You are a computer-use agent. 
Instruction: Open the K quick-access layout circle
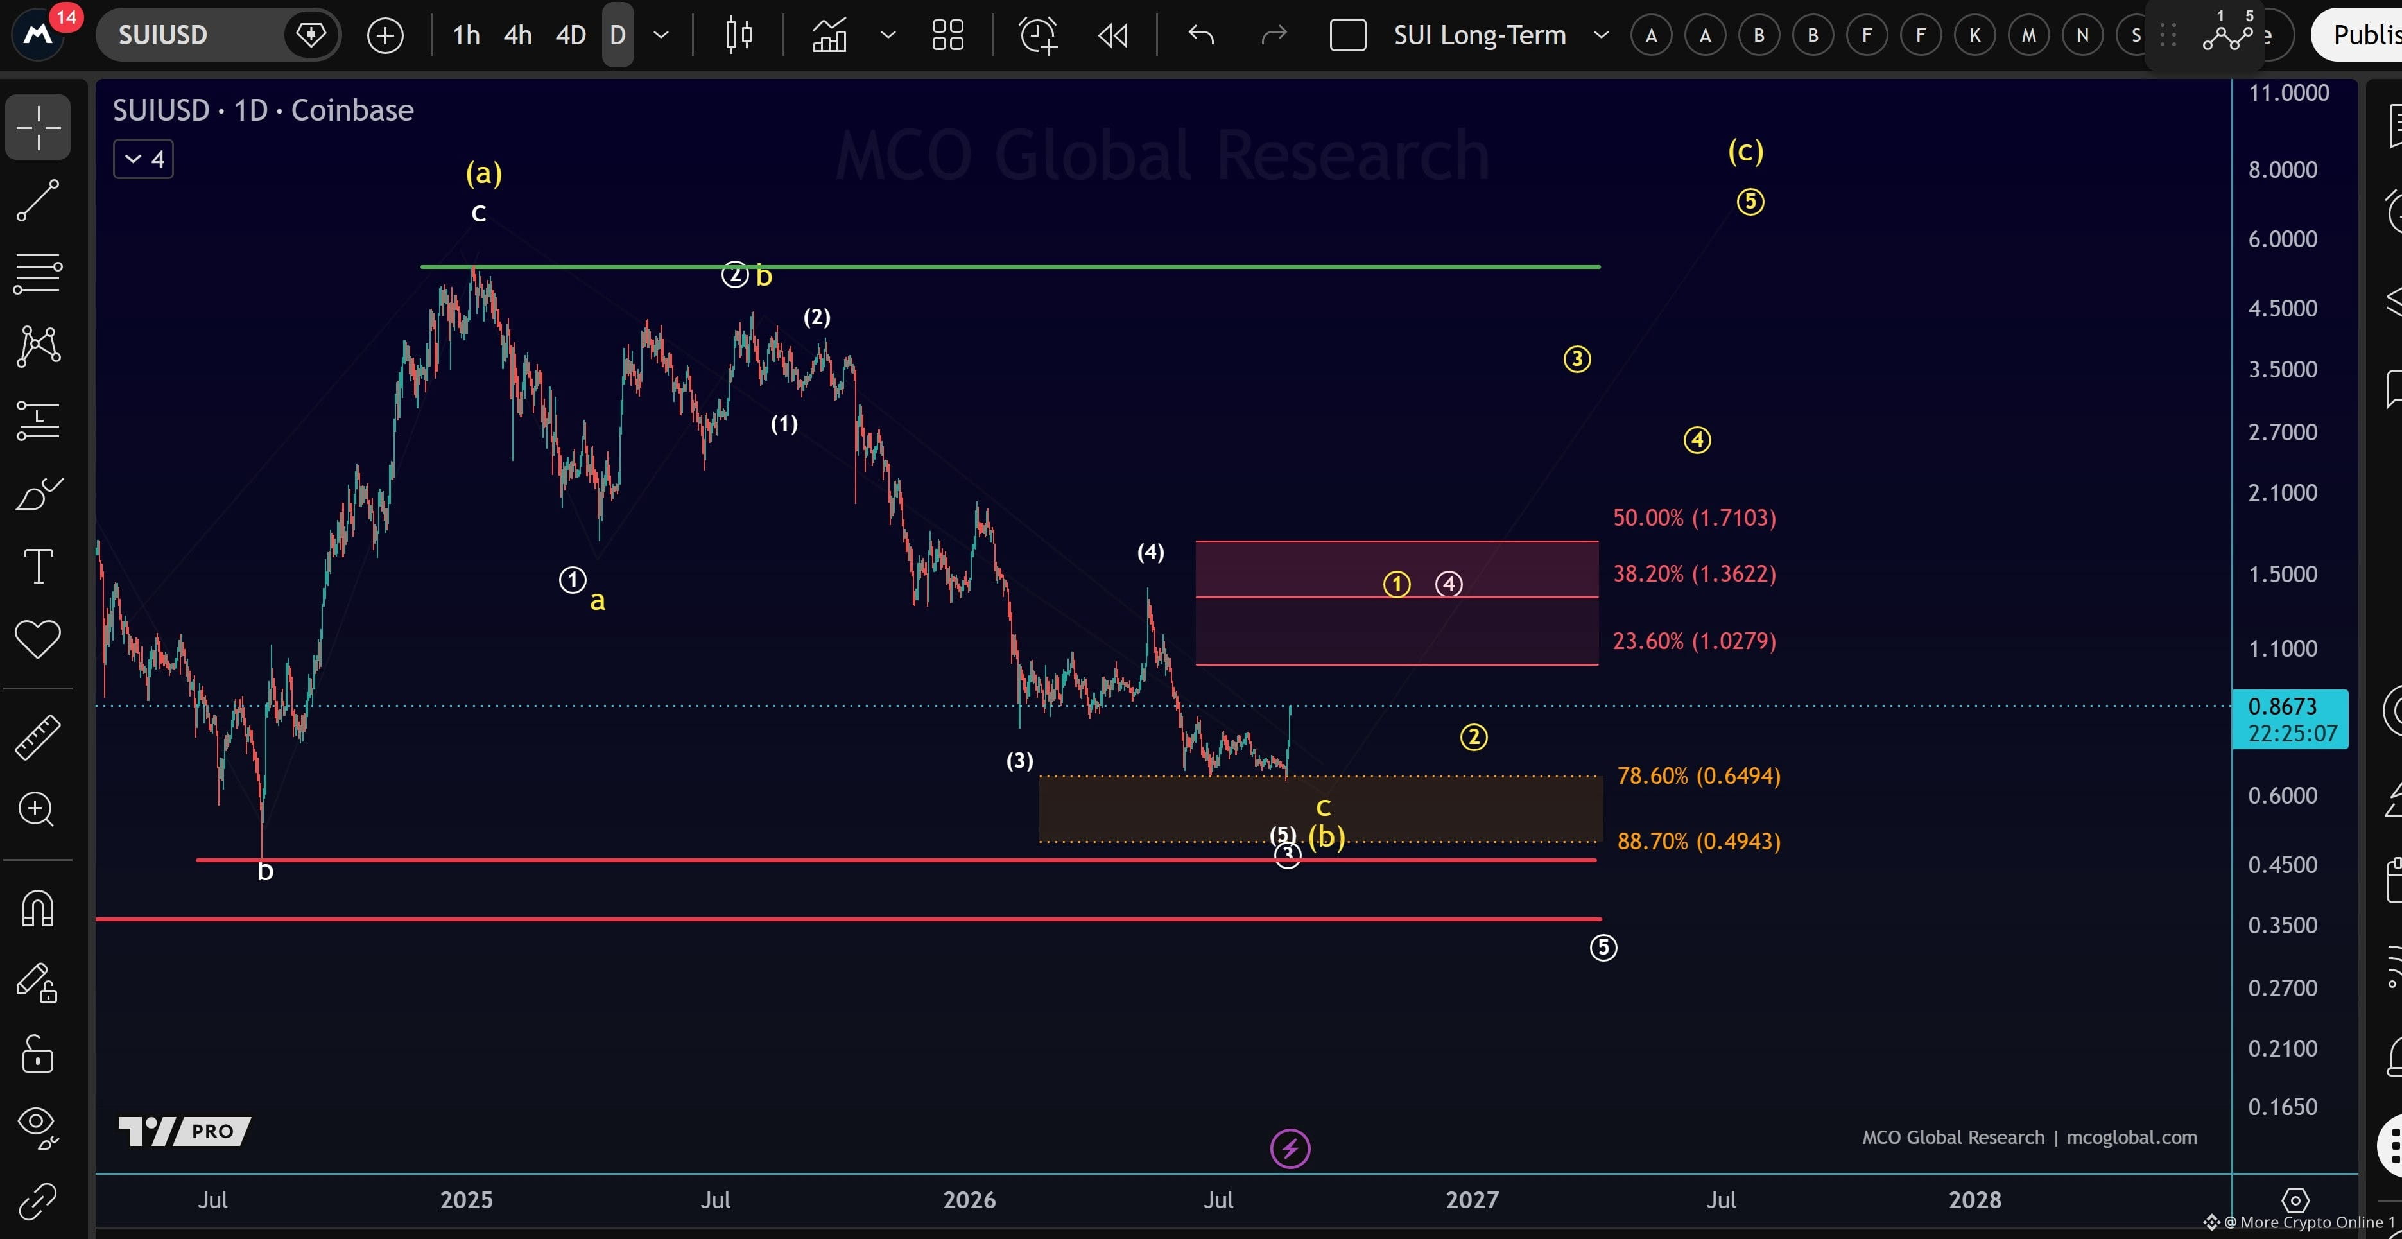(1974, 35)
